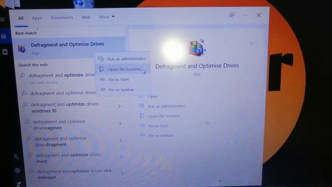Choose Run as administrator in context menu

pos(122,59)
